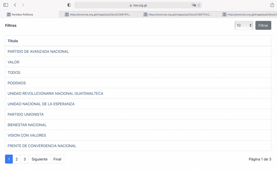Open the VISION CON VALORES link
This screenshot has width=277, height=170.
coord(27,135)
